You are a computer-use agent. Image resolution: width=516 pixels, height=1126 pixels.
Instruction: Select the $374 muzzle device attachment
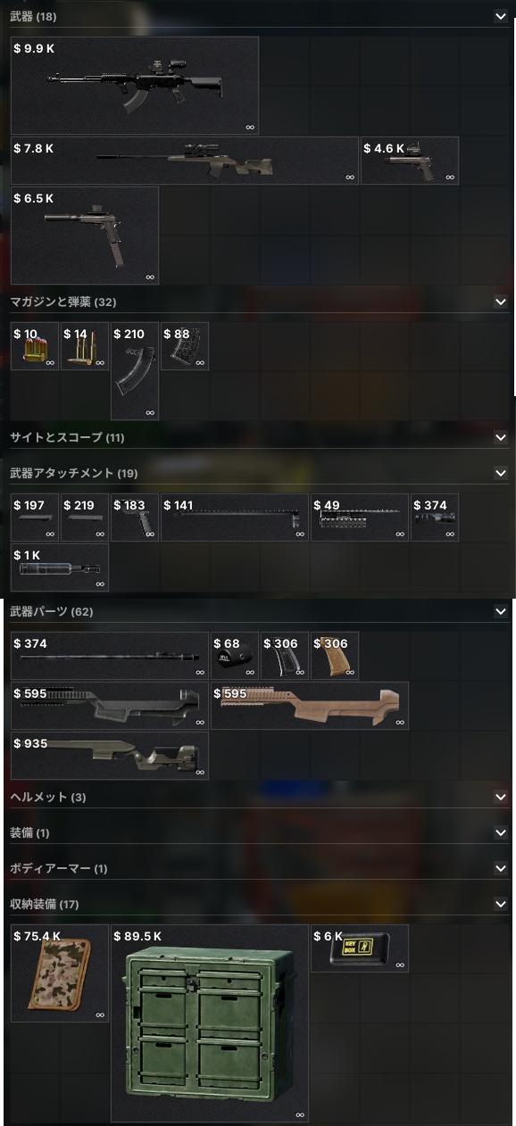click(435, 517)
